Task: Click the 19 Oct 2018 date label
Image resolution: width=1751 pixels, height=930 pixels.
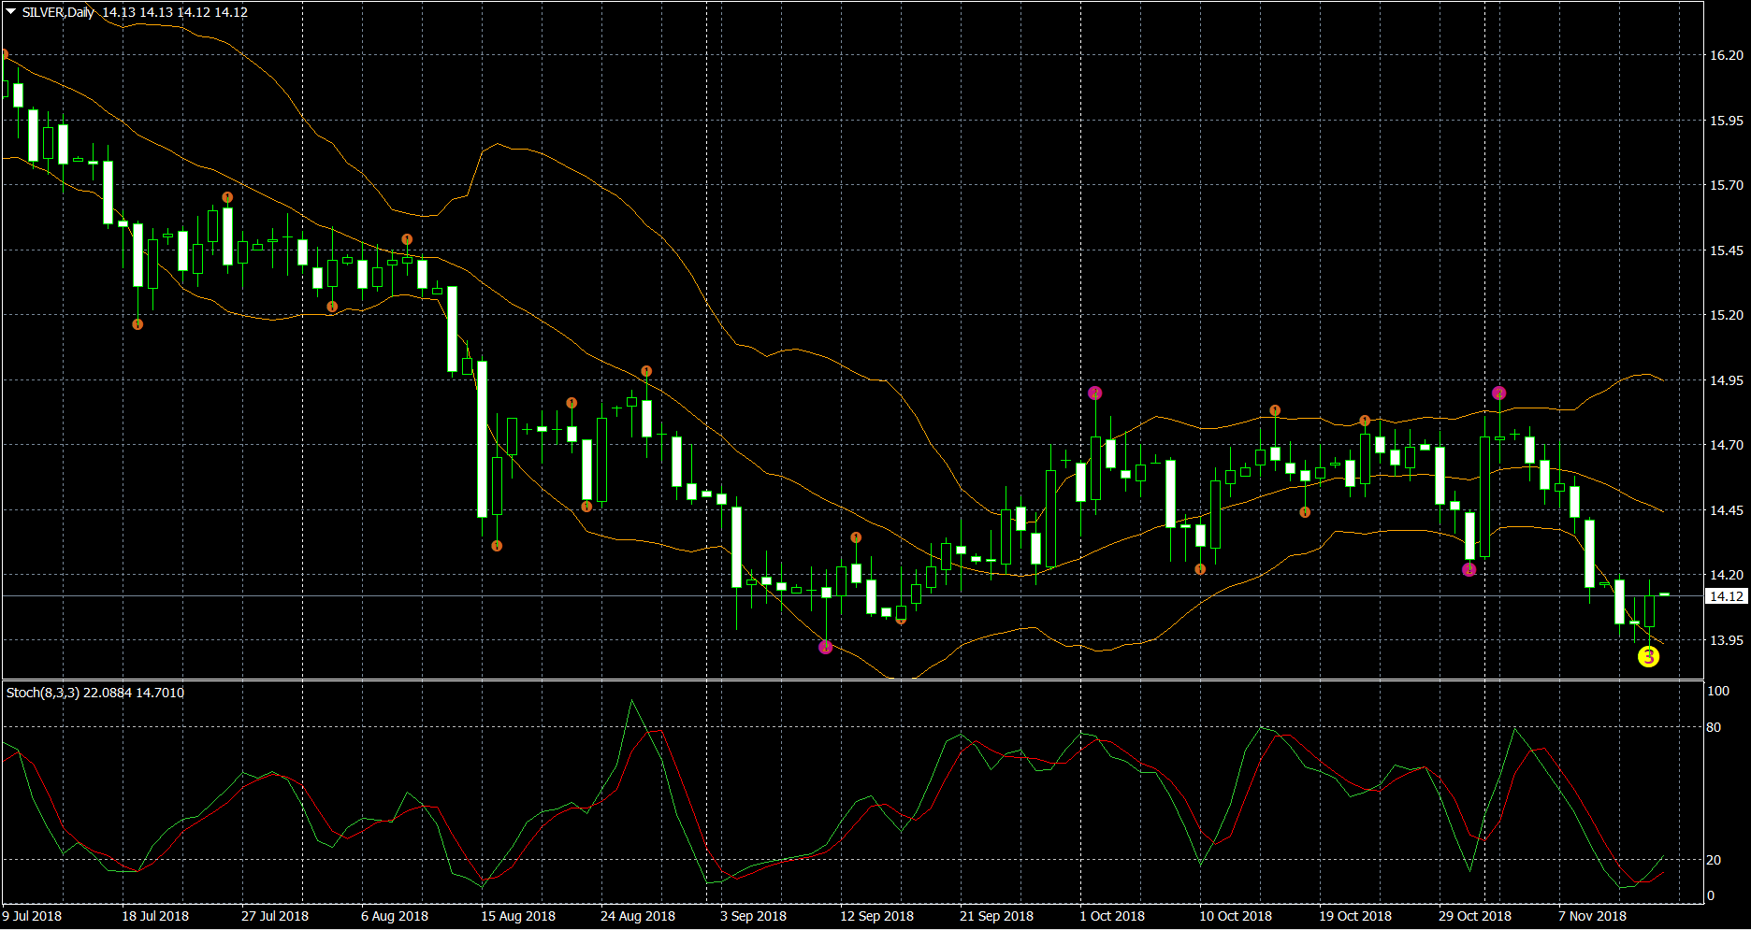Action: 1356,916
